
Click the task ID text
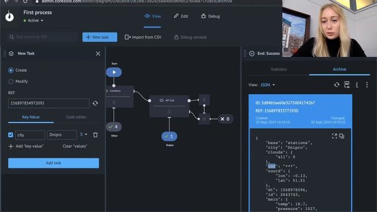coord(285,103)
